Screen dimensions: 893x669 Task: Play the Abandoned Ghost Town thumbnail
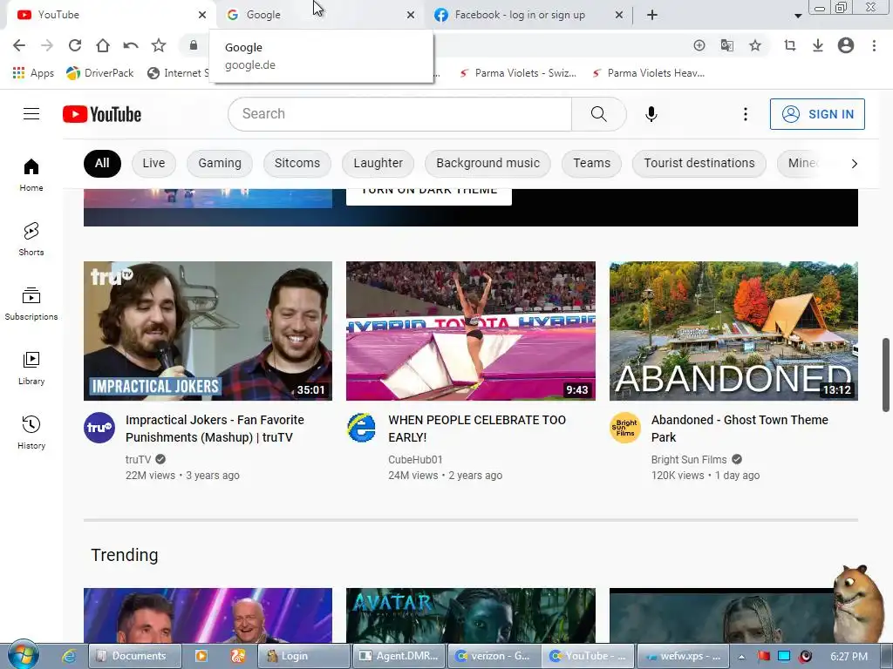coord(733,331)
